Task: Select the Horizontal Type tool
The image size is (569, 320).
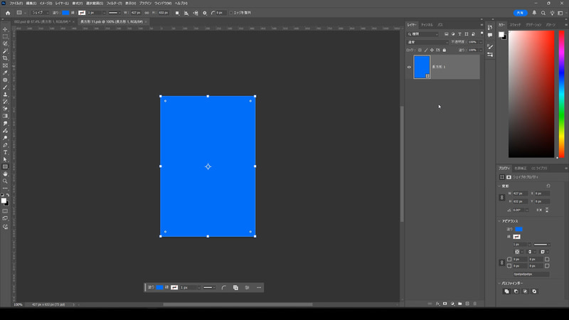Action: click(5, 152)
